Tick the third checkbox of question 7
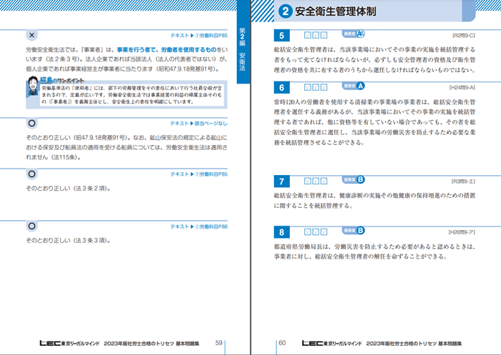Image resolution: width=501 pixels, height=355 pixels. [324, 181]
